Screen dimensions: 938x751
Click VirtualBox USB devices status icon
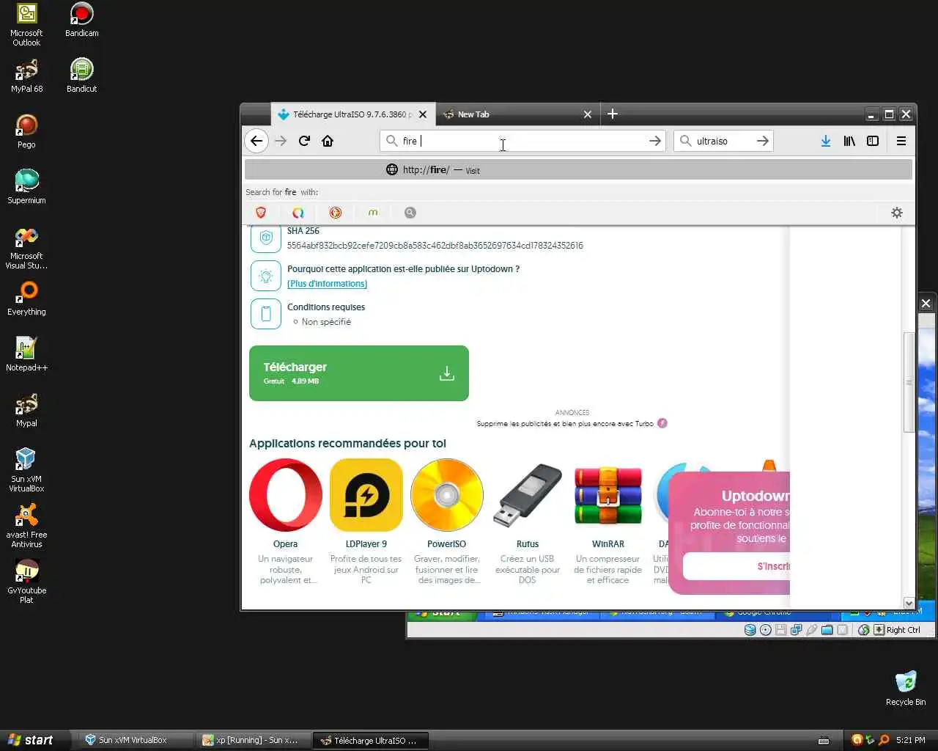point(812,630)
